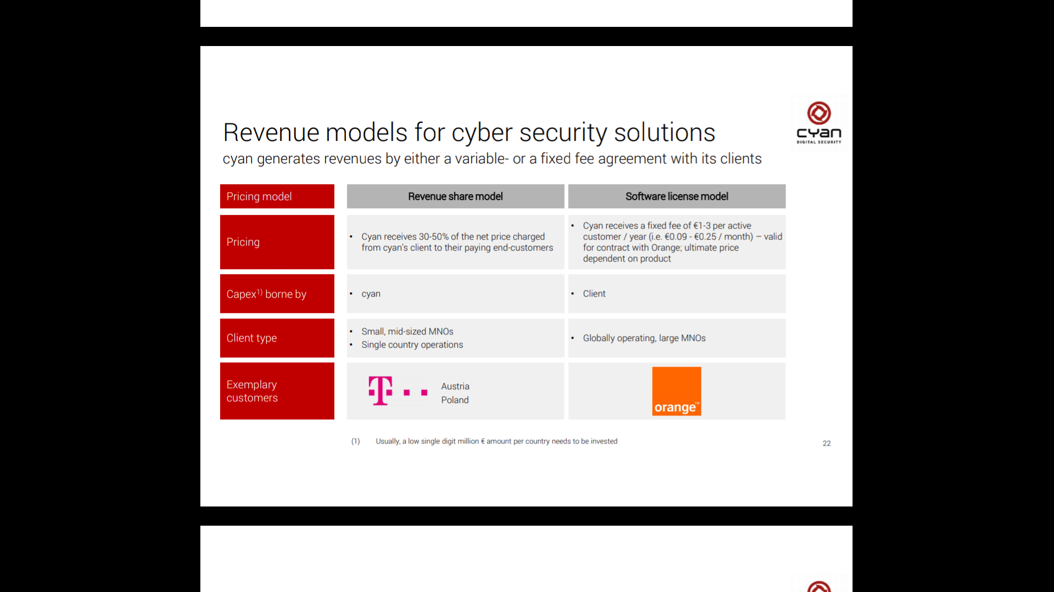Click the subtitle about fixed fee agreement
Image resolution: width=1054 pixels, height=592 pixels.
492,159
